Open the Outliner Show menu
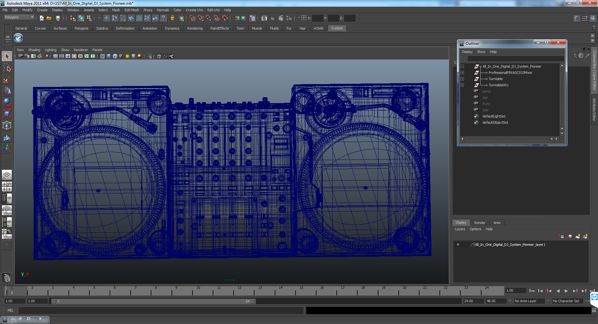This screenshot has height=324, width=598. [481, 52]
